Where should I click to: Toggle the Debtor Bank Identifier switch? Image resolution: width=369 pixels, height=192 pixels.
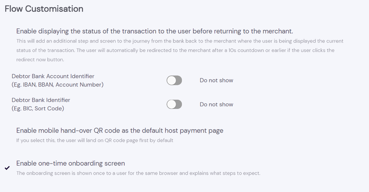tap(174, 104)
